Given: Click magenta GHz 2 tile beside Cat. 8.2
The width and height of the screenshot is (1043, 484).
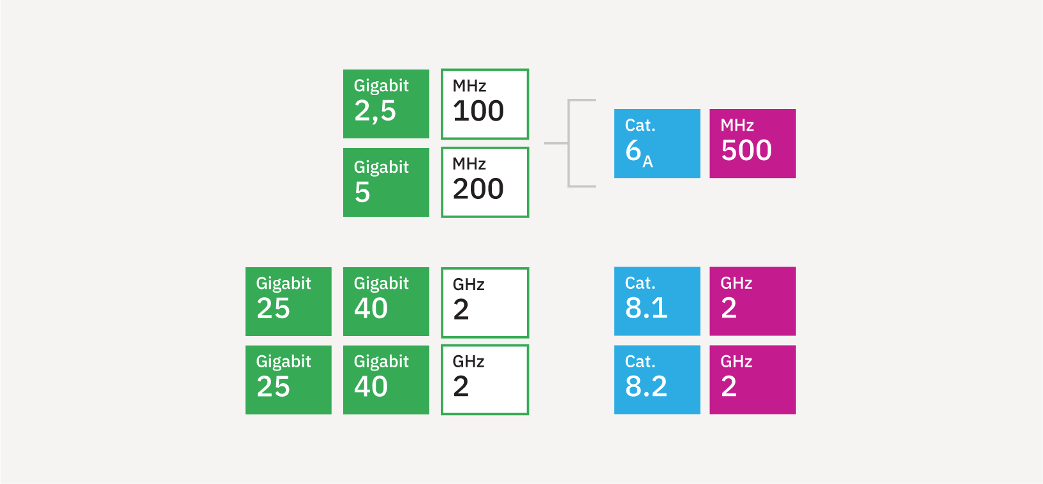Looking at the screenshot, I should 753,380.
